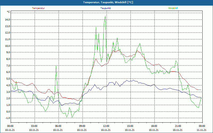Click the 14,0 y-axis value
The width and height of the screenshot is (213, 133).
tap(7, 19)
